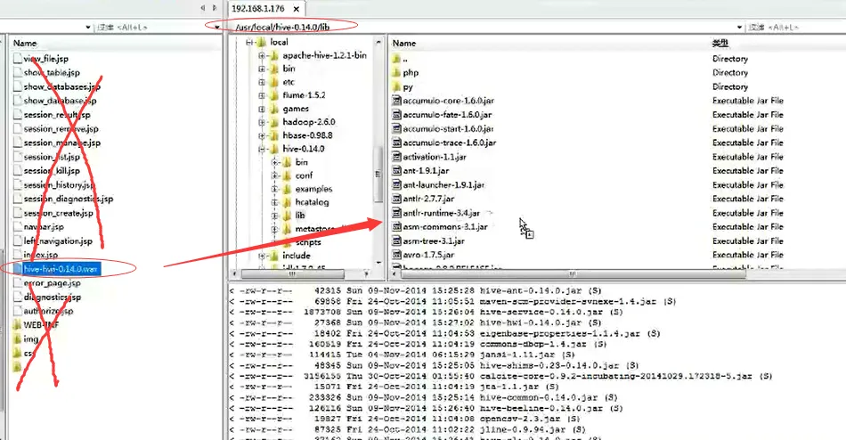
Task: Click the parent directory '..' folder icon
Action: point(396,58)
